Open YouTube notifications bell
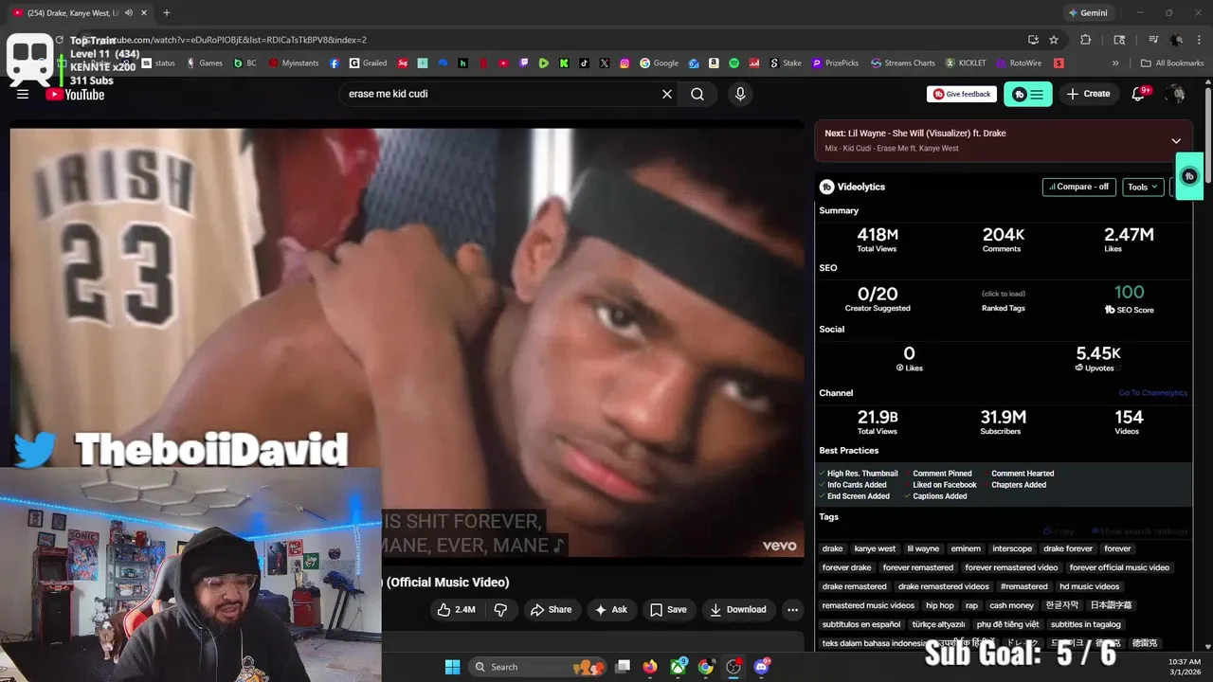Viewport: 1213px width, 682px height. click(1140, 94)
